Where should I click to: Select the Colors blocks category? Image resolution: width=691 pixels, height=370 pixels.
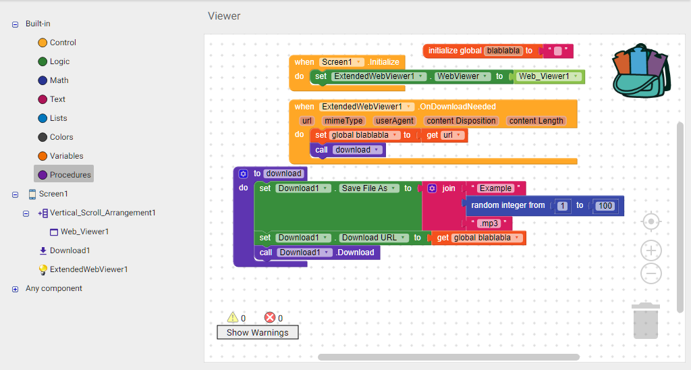click(x=61, y=137)
